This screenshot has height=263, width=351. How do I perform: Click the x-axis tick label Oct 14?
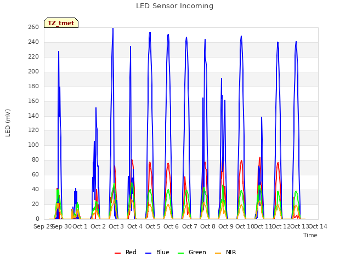click(x=318, y=226)
